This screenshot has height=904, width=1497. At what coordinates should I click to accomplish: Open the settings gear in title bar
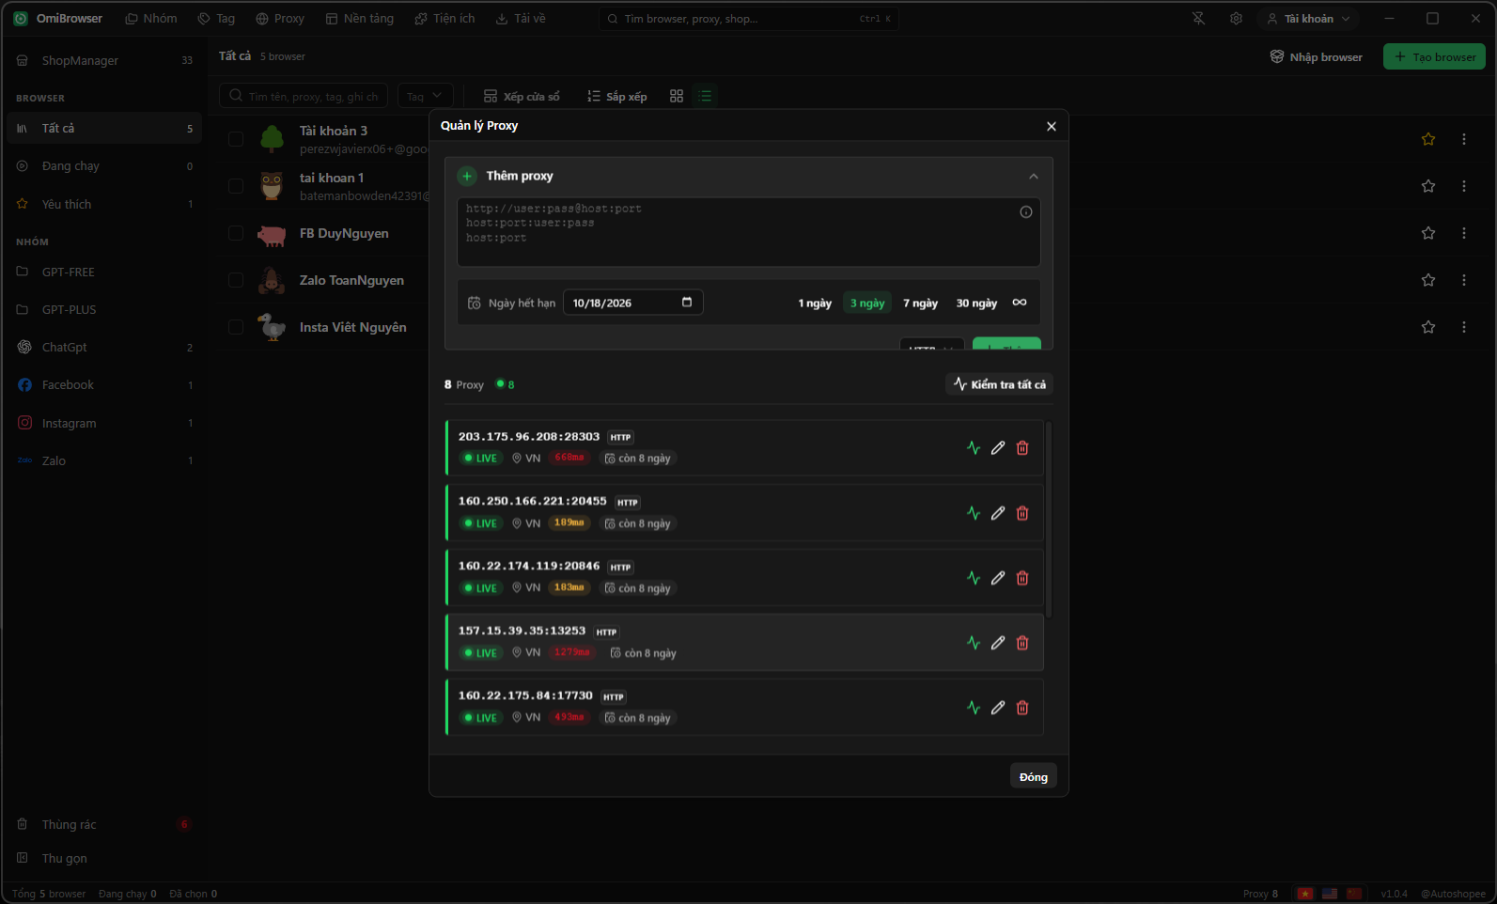pyautogui.click(x=1236, y=19)
